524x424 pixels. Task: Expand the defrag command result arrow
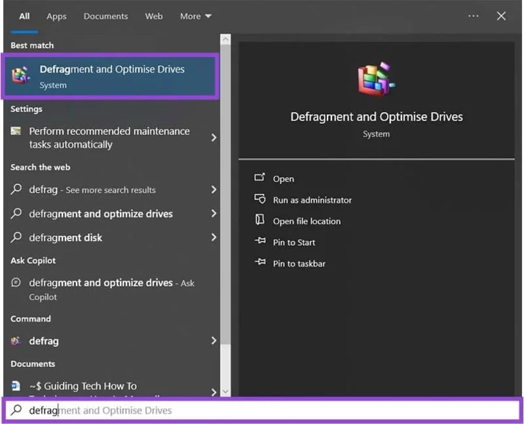point(214,341)
